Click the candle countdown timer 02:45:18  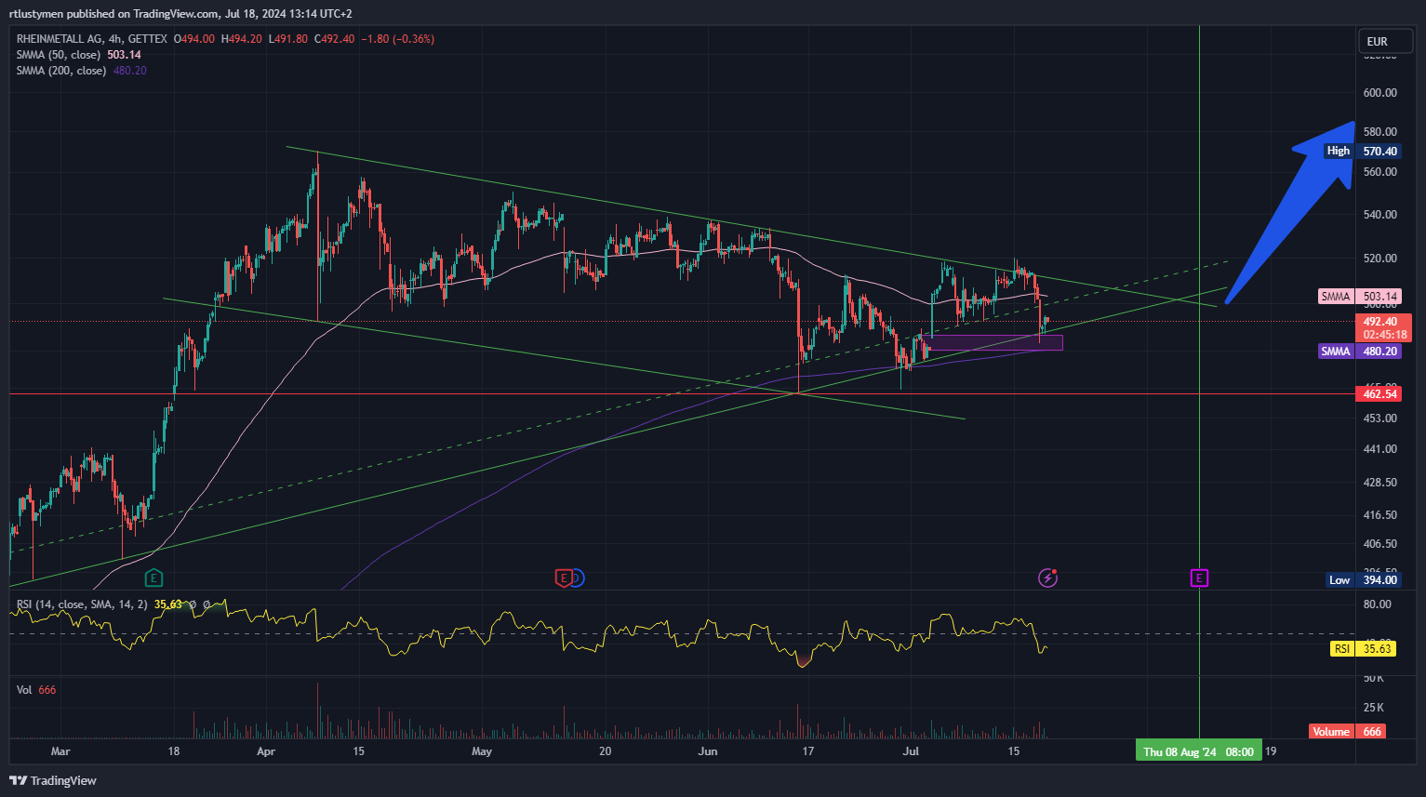click(x=1384, y=335)
